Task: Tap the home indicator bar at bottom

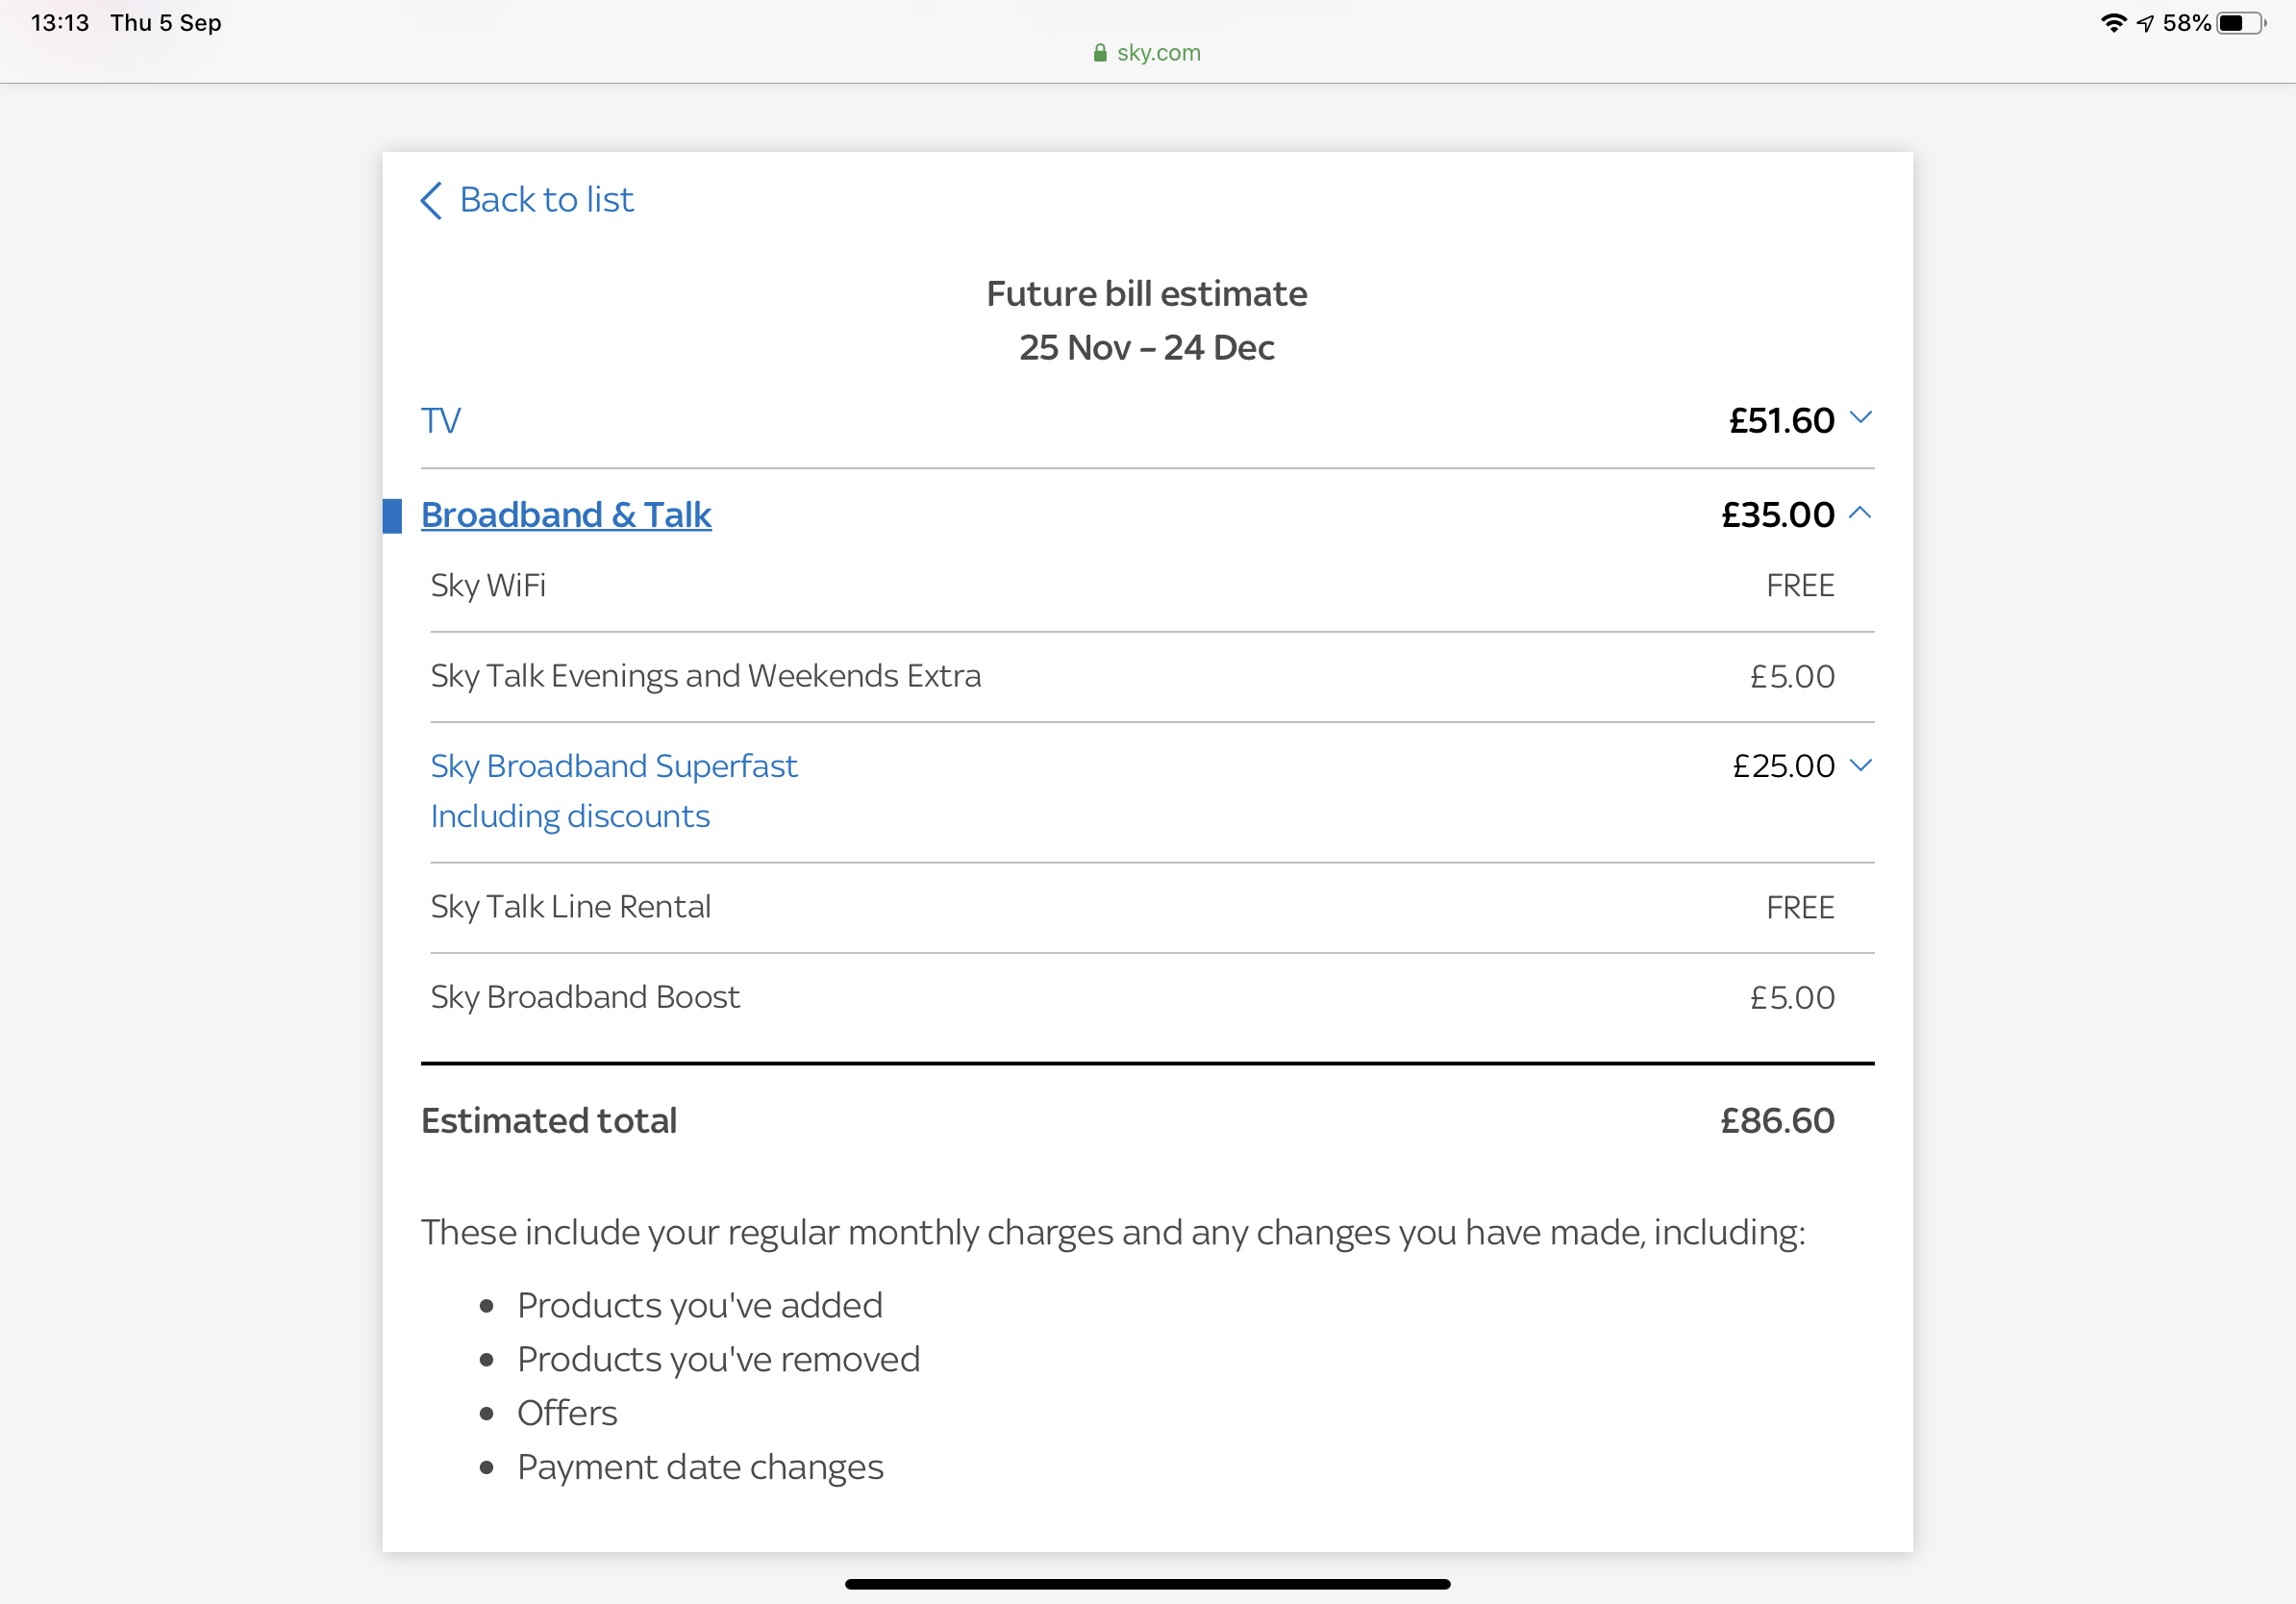Action: [x=1147, y=1583]
